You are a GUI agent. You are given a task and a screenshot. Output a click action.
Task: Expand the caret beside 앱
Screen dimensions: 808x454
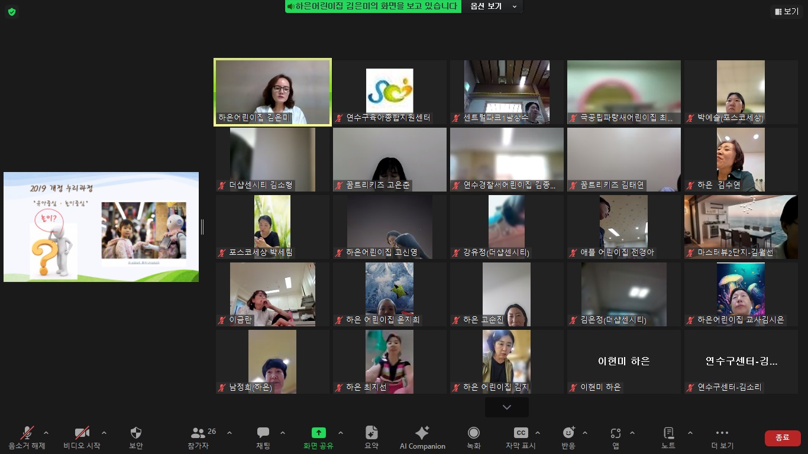click(x=632, y=432)
